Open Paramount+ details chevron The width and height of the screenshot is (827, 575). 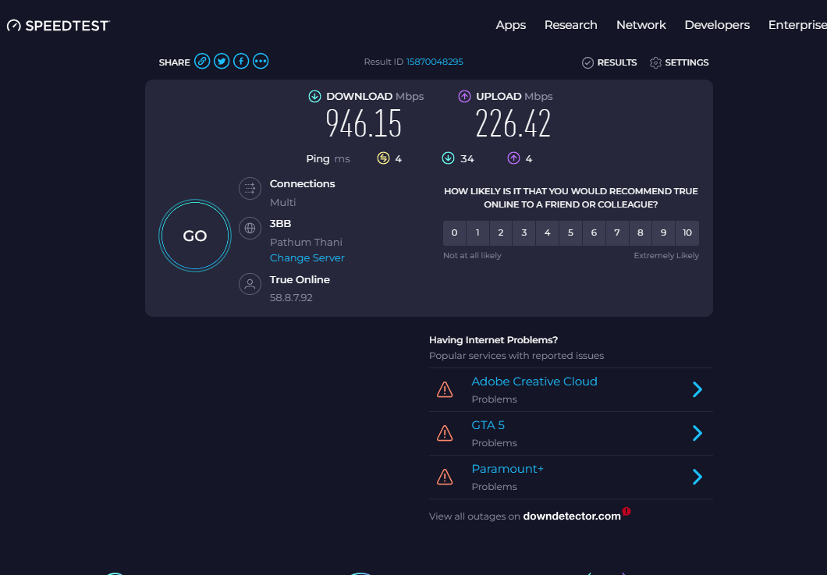[697, 477]
